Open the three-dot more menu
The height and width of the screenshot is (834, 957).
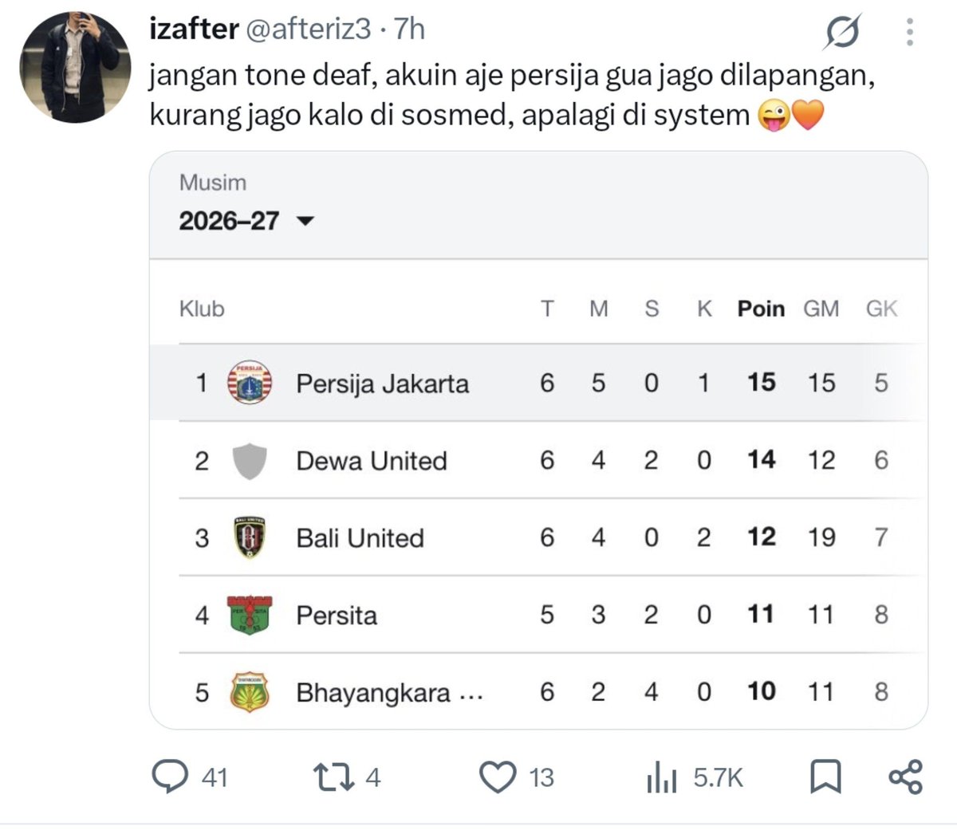click(910, 32)
